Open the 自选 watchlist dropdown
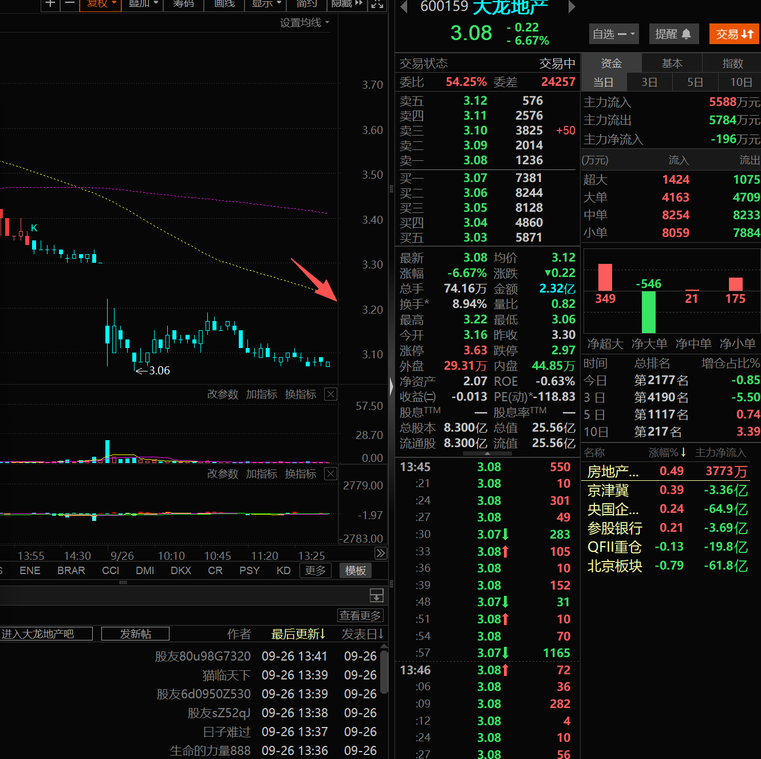 (614, 34)
